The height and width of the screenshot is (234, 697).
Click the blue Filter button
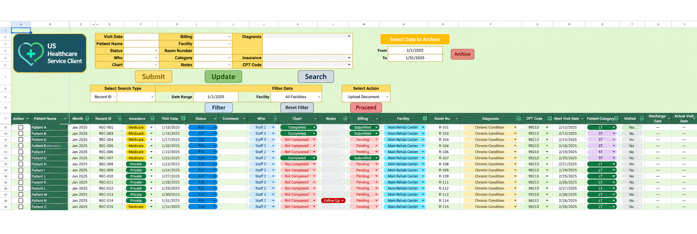(219, 108)
